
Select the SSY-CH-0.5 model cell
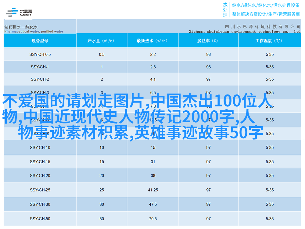[x=40, y=54]
